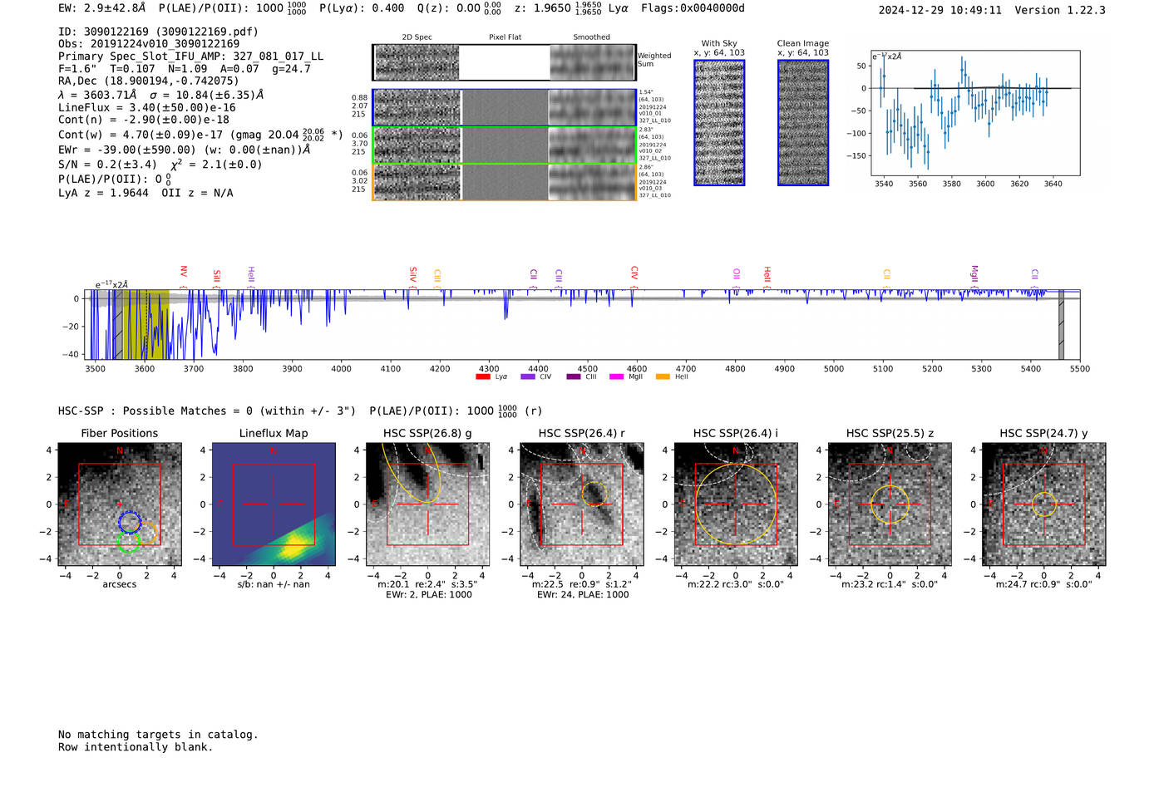Click the HSC-SSP Possible Matches line
The image size is (1164, 792).
[x=300, y=411]
